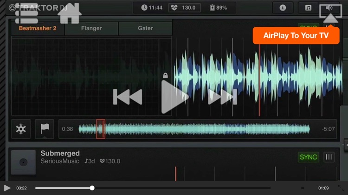
Task: Skip forward with the fast-forward overlay button
Action: point(223,97)
